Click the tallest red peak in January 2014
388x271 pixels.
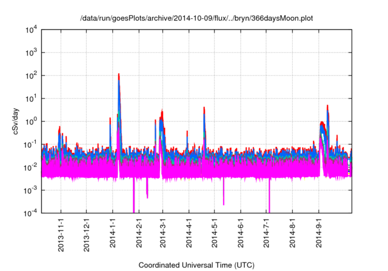(x=118, y=75)
